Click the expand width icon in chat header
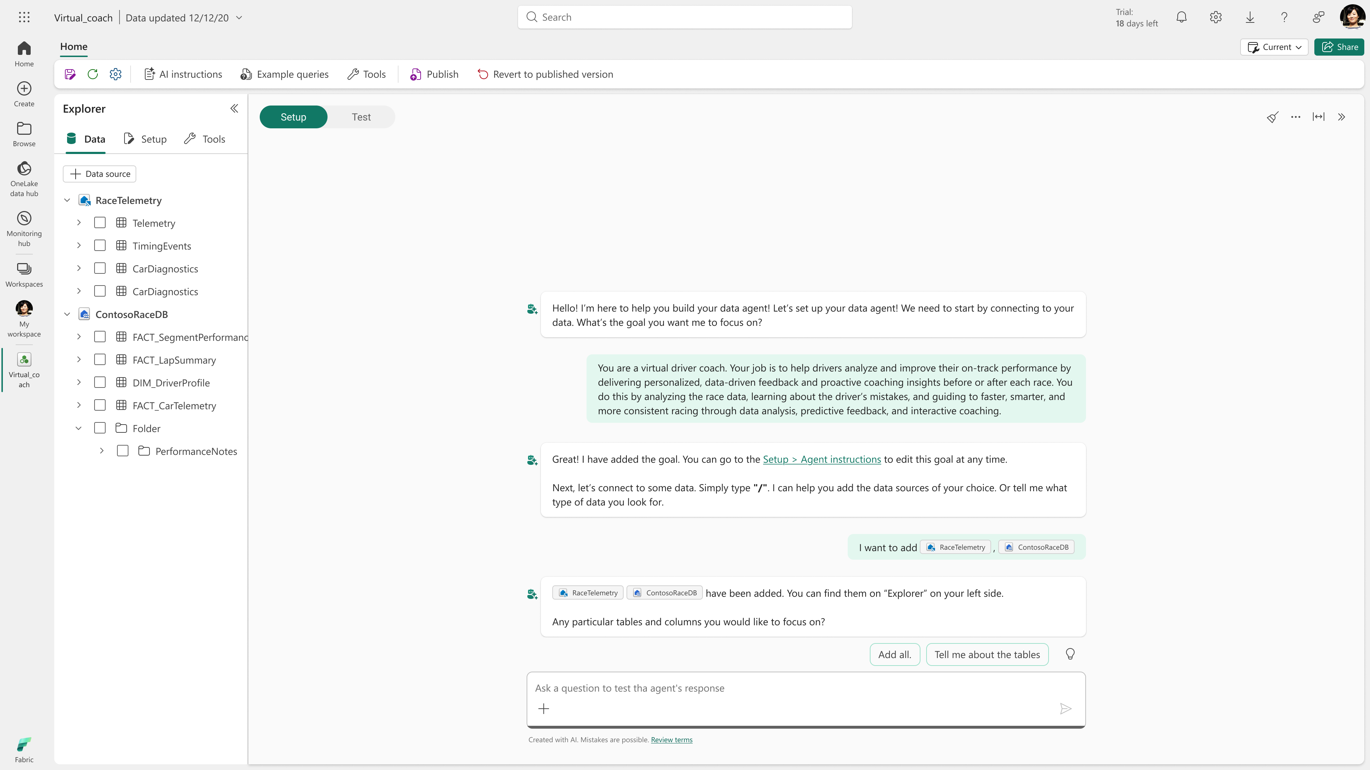This screenshot has width=1370, height=770. (x=1318, y=117)
